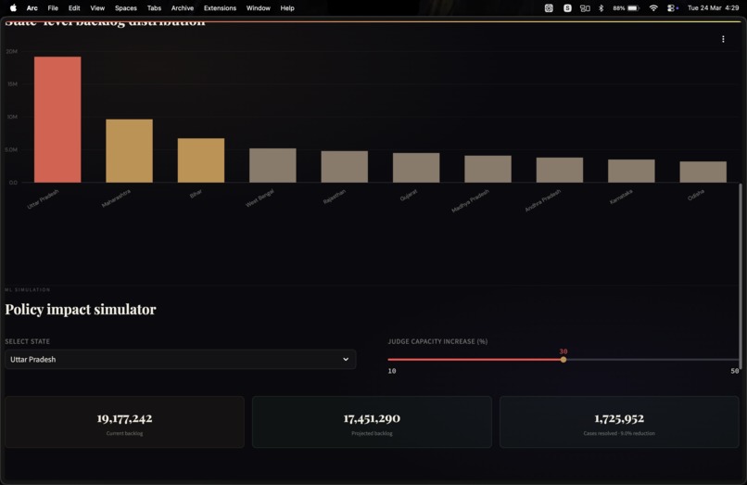Click the Uttar Pradesh red bar
Image resolution: width=747 pixels, height=485 pixels.
tap(57, 120)
